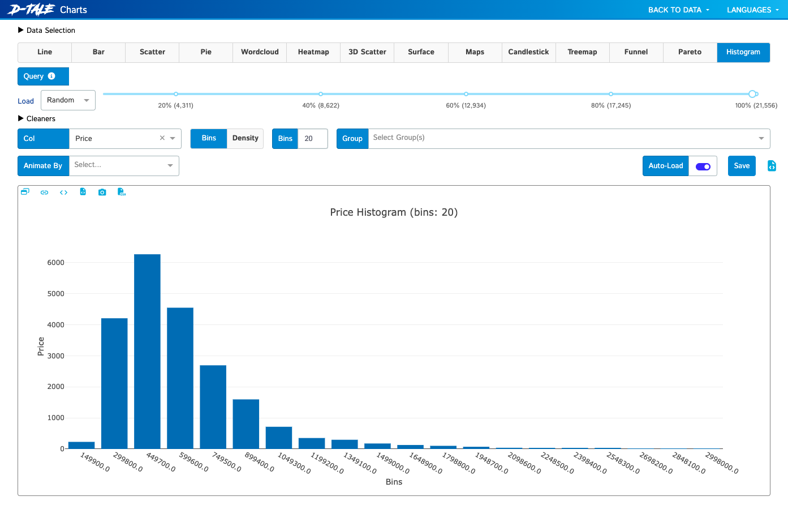Screen dimensions: 788x526
Task: Open the Random load type dropdown
Action: [68, 100]
